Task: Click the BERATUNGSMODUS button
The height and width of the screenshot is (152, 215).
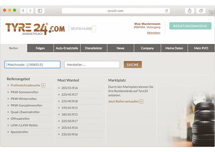Action: [x=190, y=26]
